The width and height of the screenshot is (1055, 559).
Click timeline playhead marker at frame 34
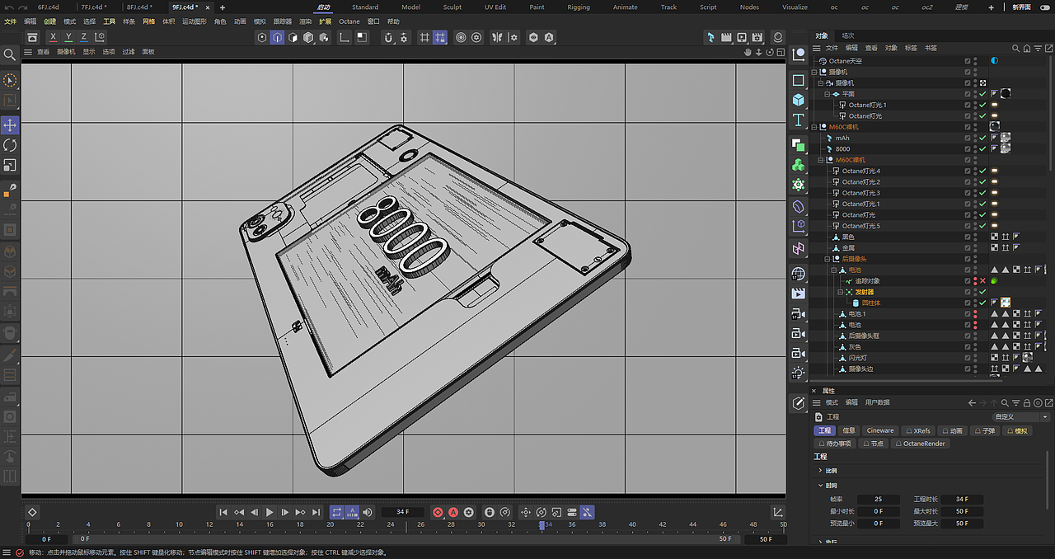542,524
